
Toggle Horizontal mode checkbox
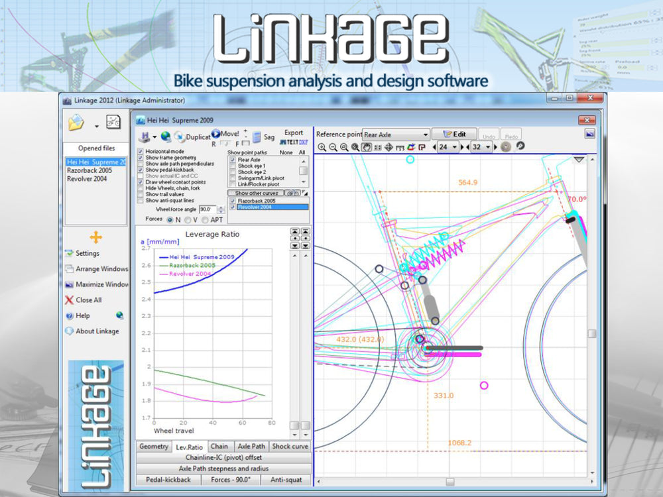pos(141,151)
